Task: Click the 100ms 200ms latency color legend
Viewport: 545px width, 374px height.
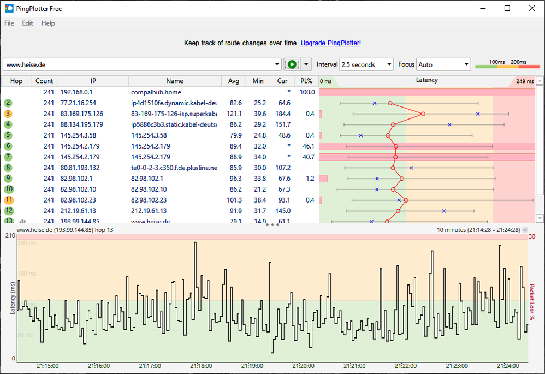Action: [x=507, y=64]
